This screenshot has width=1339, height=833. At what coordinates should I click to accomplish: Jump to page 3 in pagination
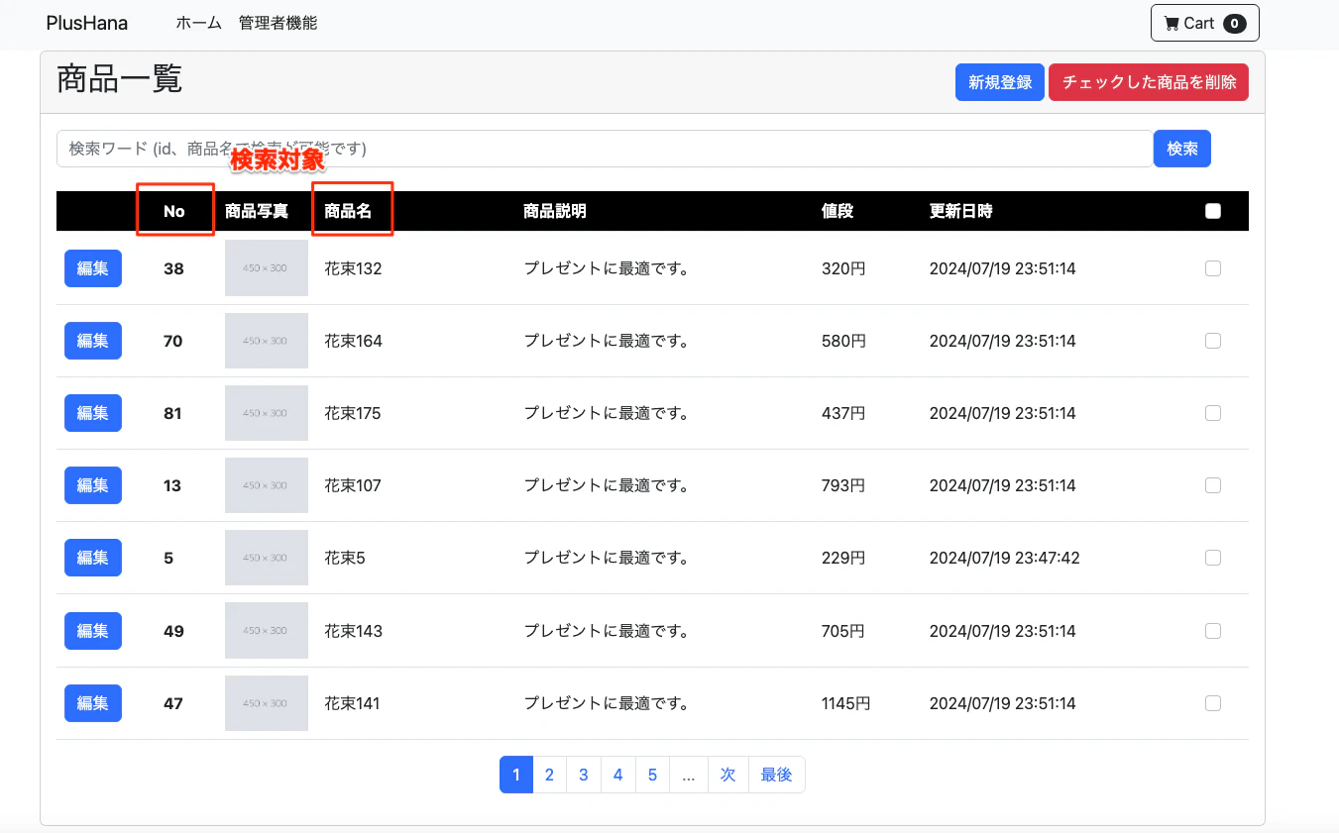pos(584,775)
